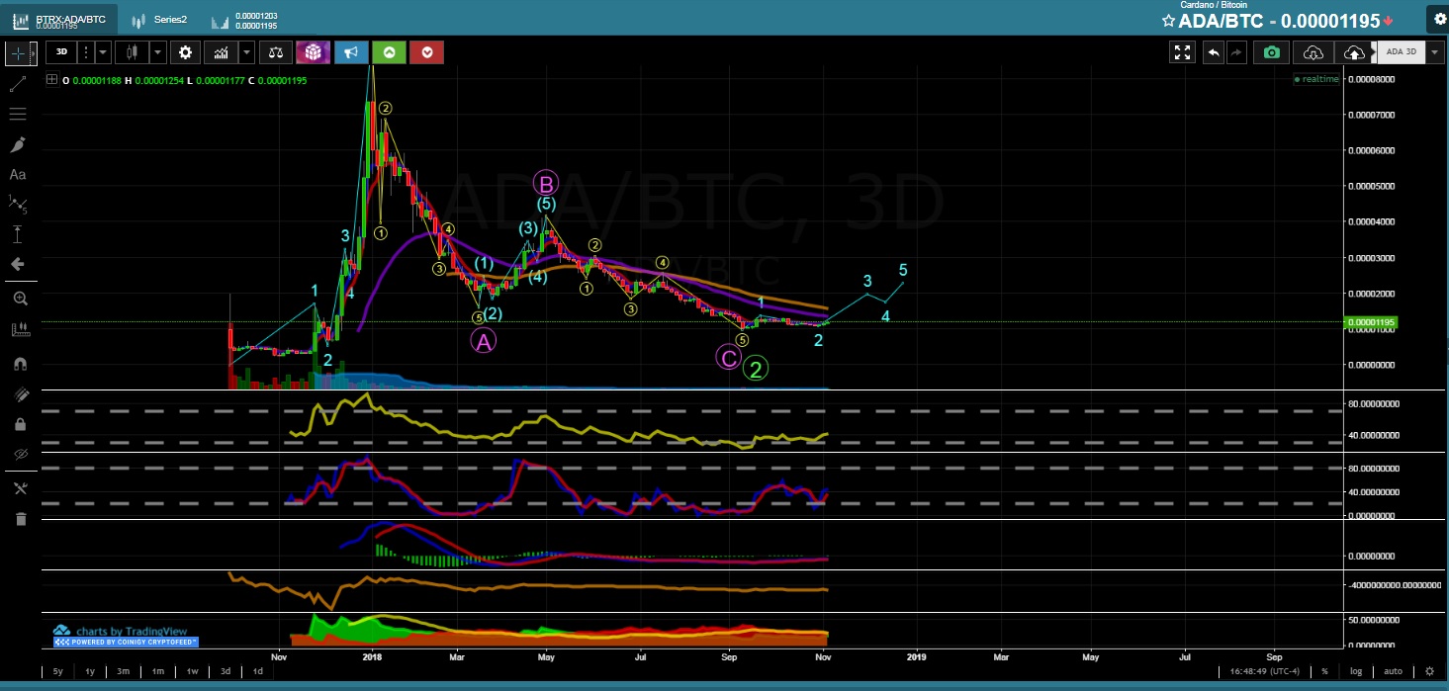Select the 1d time range
The width and height of the screenshot is (1449, 691).
pos(258,671)
